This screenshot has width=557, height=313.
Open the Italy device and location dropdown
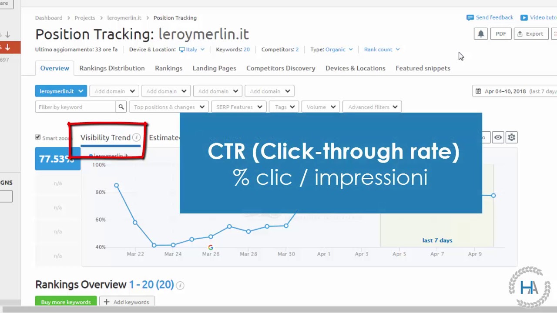pos(192,50)
